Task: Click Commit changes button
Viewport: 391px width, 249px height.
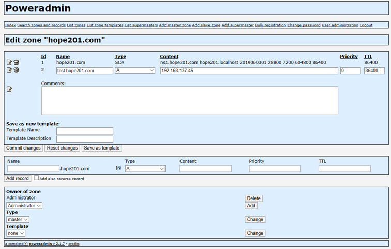Action: [x=23, y=148]
